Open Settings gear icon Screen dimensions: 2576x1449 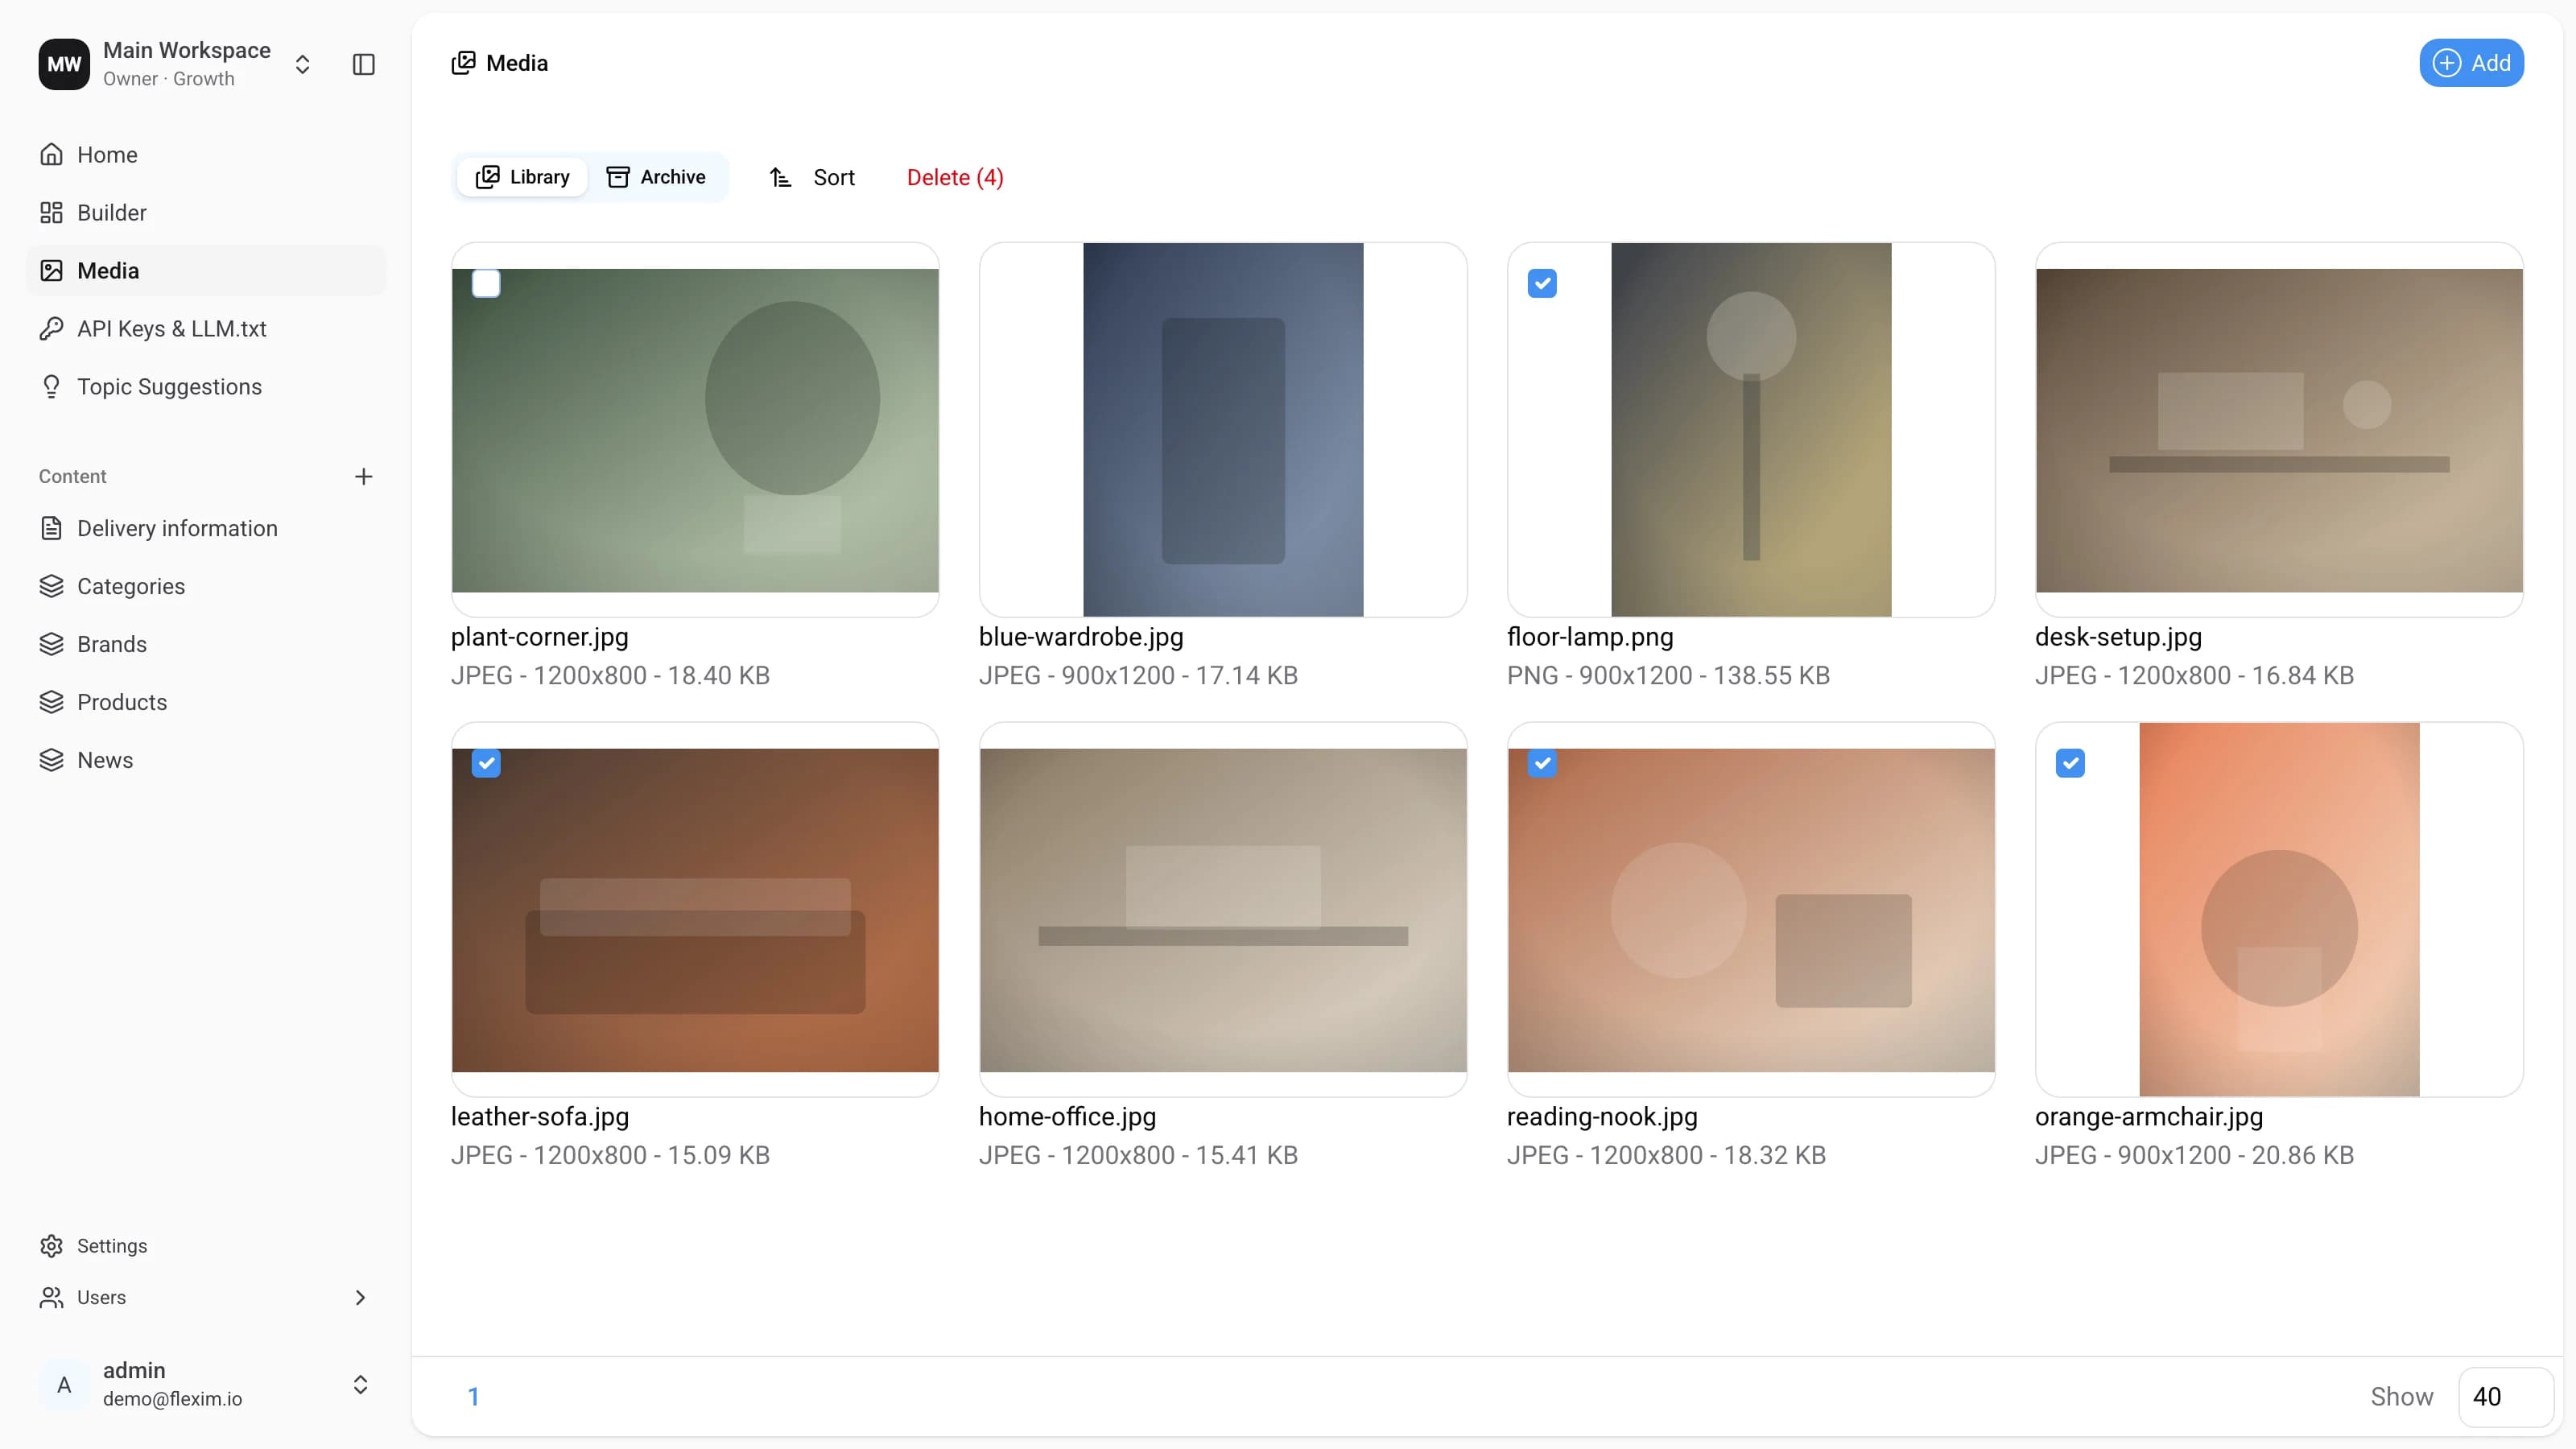coord(51,1246)
